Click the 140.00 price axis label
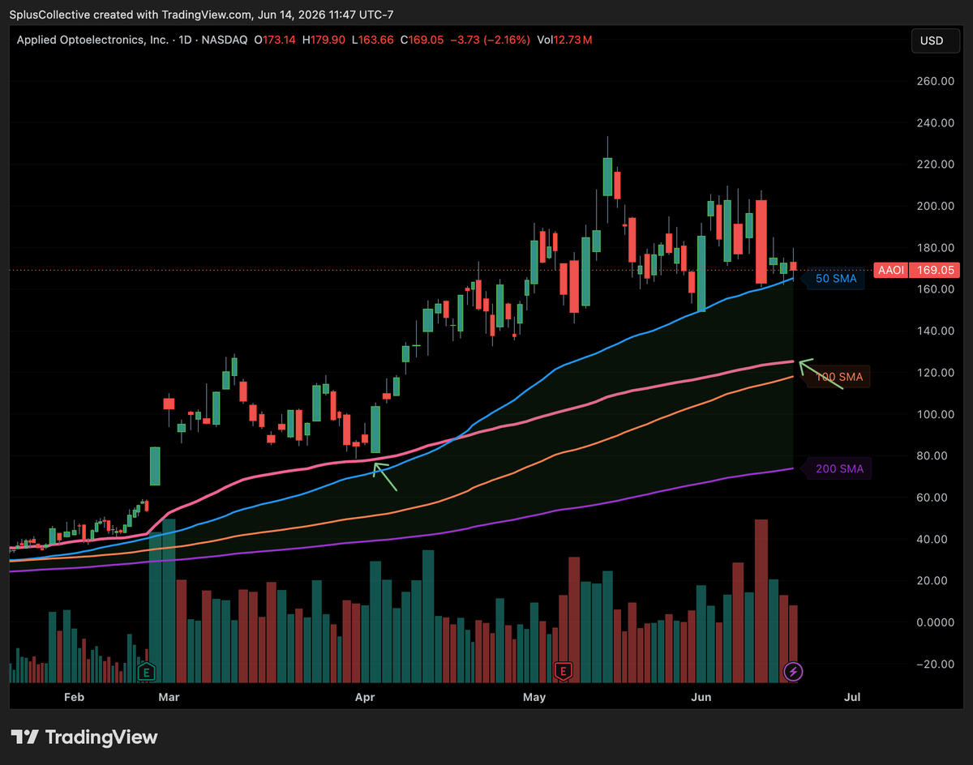This screenshot has width=973, height=765. pyautogui.click(x=935, y=331)
